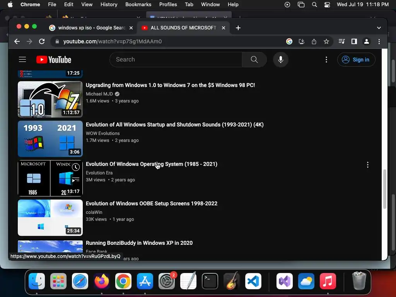Launch Safari from the Dock
The height and width of the screenshot is (297, 396).
(80, 281)
